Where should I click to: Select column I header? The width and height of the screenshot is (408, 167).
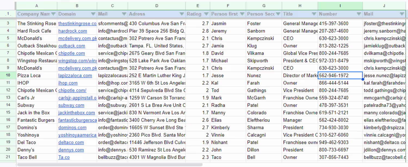tap(340, 6)
